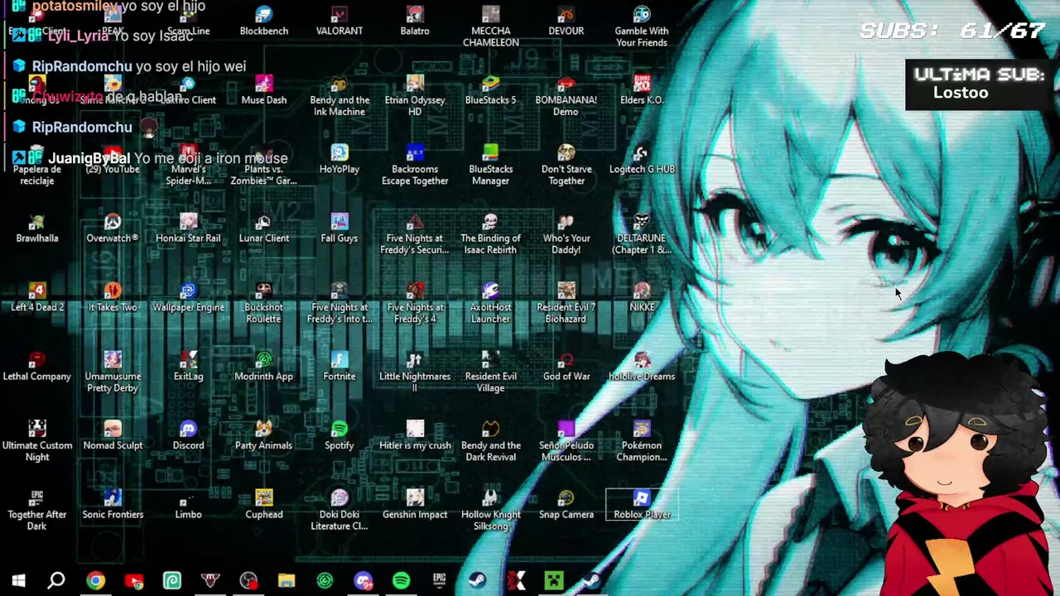Open the God of War shortcut
The height and width of the screenshot is (596, 1060).
(566, 368)
